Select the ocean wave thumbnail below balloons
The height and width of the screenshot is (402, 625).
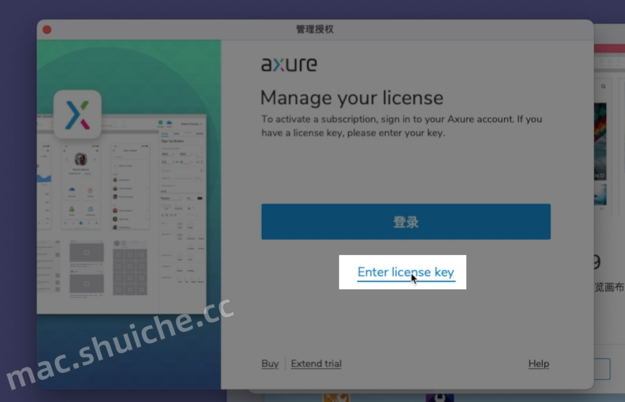point(600,194)
